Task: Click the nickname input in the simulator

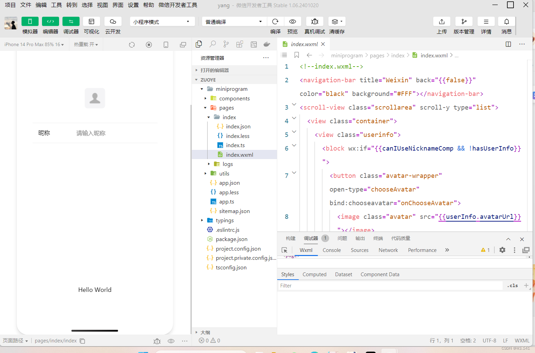Action: [114, 133]
